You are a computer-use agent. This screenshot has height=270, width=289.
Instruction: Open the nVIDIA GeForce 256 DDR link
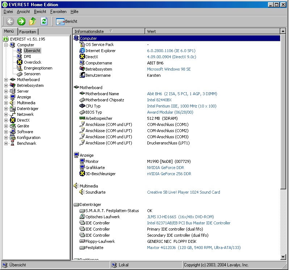coord(169,174)
